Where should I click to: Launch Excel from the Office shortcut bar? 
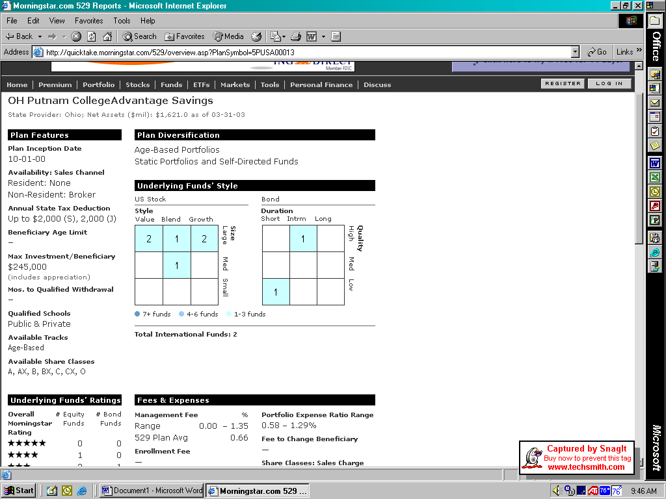coord(655,177)
